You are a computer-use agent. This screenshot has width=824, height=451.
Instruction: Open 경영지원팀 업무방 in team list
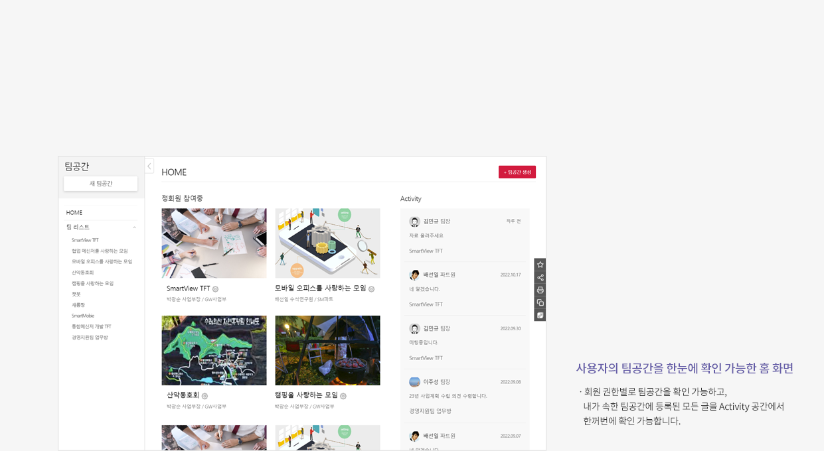90,338
